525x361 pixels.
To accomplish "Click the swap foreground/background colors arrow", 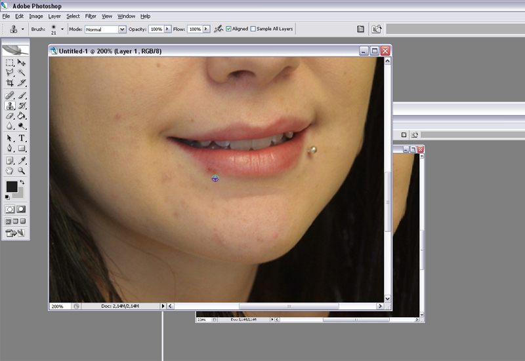I will click(22, 183).
